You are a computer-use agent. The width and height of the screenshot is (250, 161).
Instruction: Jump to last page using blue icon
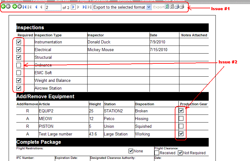tap(84, 7)
